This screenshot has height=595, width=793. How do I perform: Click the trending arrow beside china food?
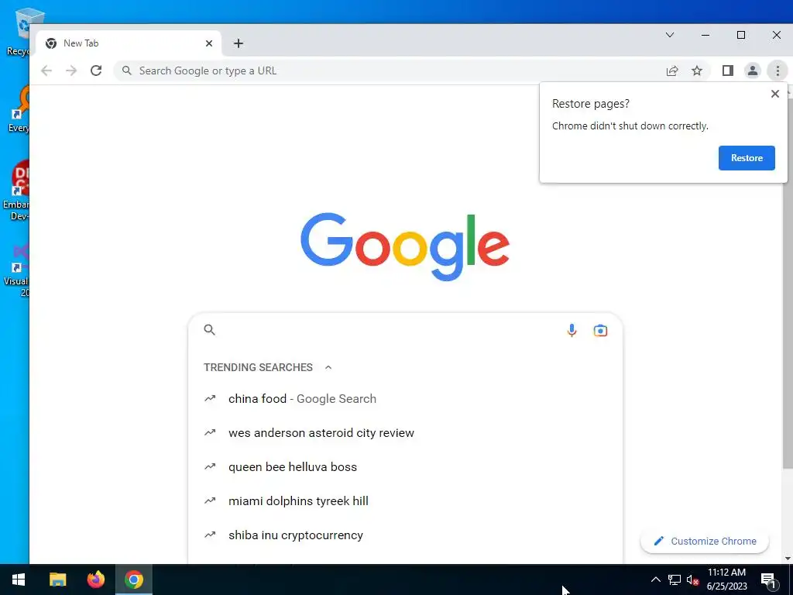[210, 399]
